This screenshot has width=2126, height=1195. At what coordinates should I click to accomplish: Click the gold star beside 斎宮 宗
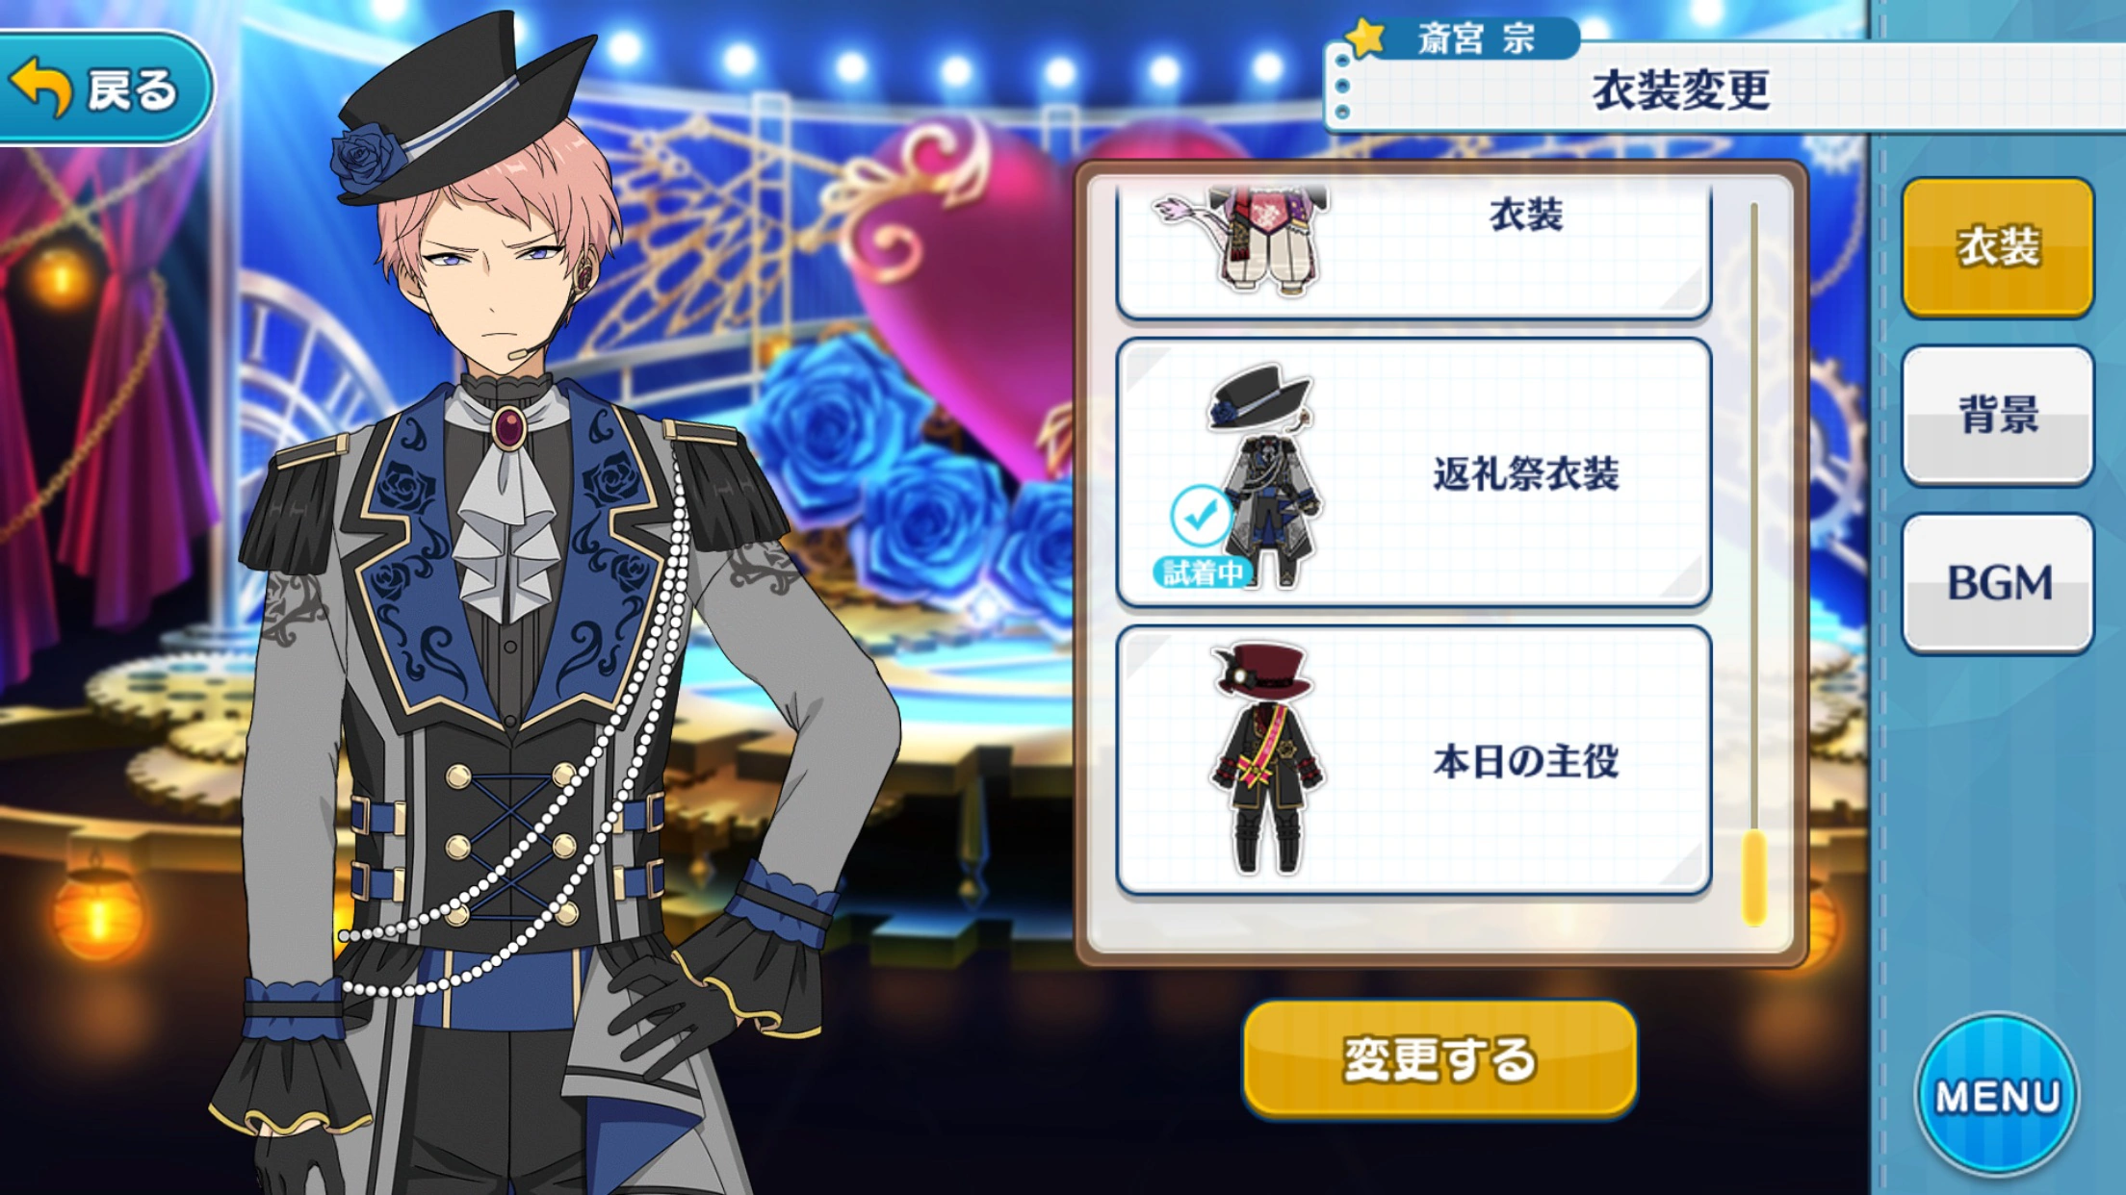[x=1366, y=36]
